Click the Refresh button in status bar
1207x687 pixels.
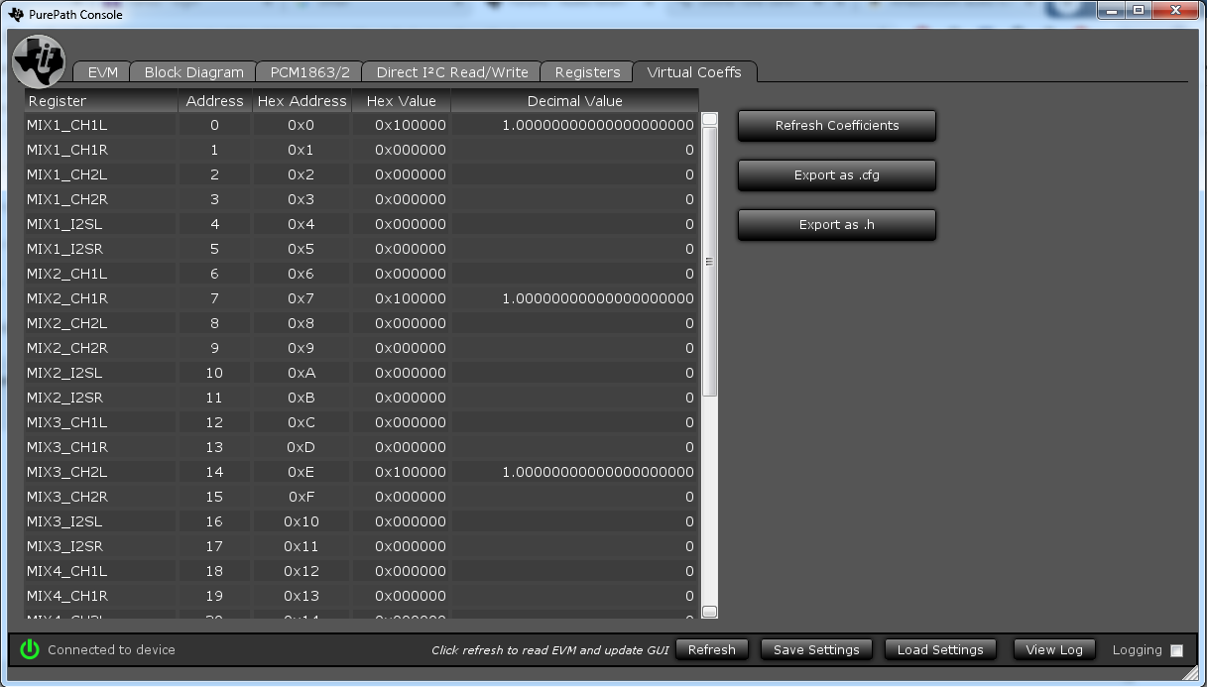tap(712, 649)
